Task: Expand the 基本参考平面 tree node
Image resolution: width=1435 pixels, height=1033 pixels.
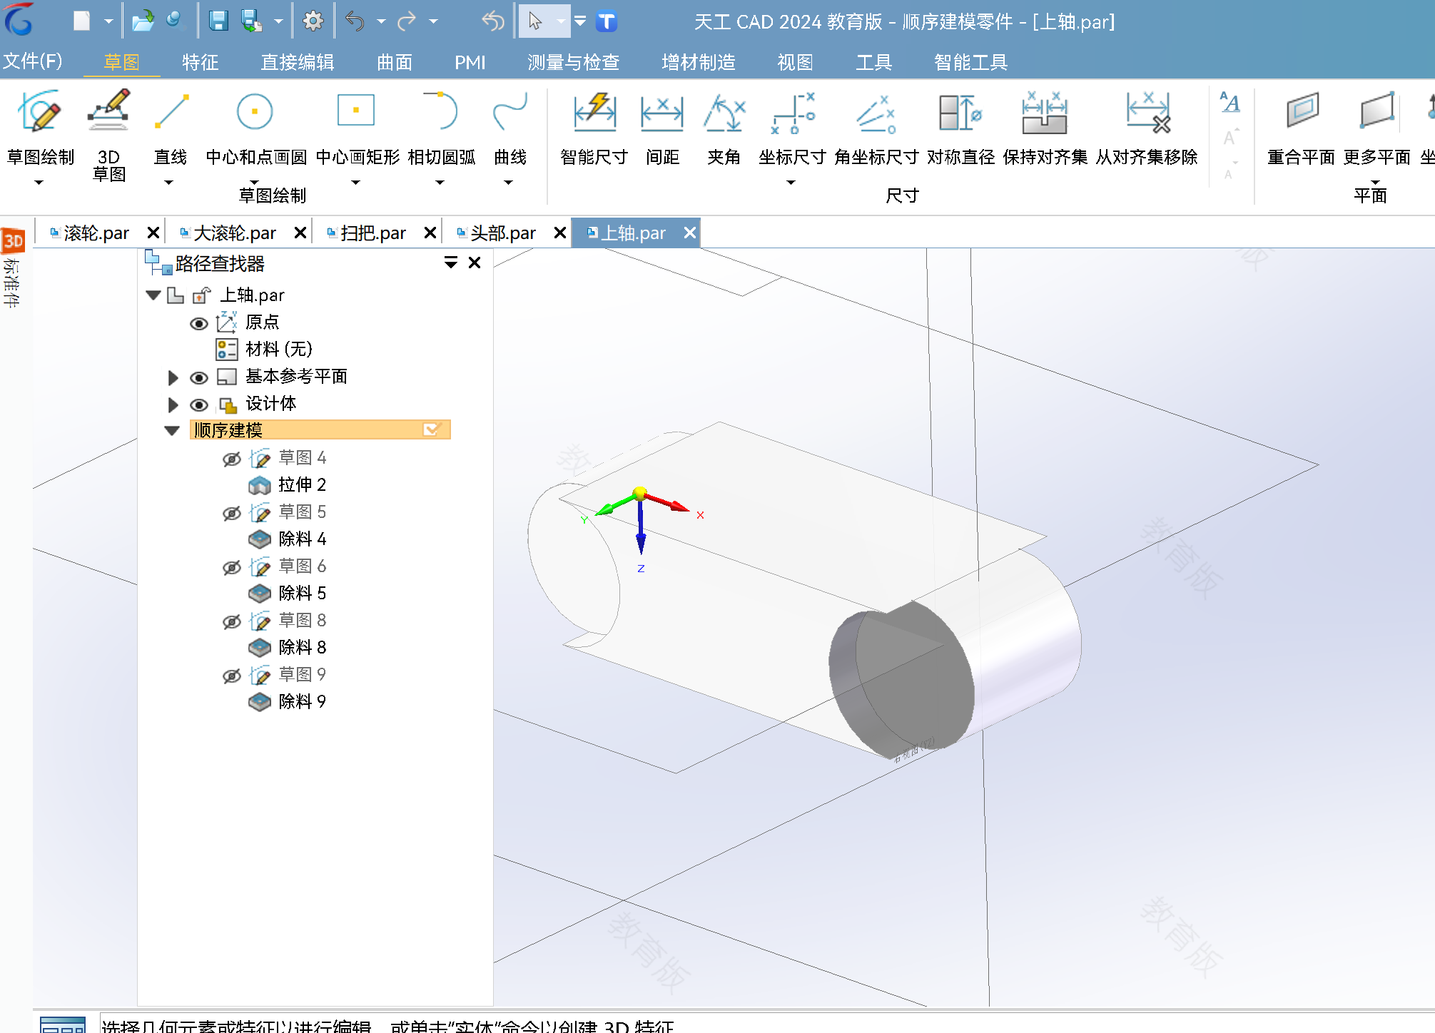Action: (173, 377)
